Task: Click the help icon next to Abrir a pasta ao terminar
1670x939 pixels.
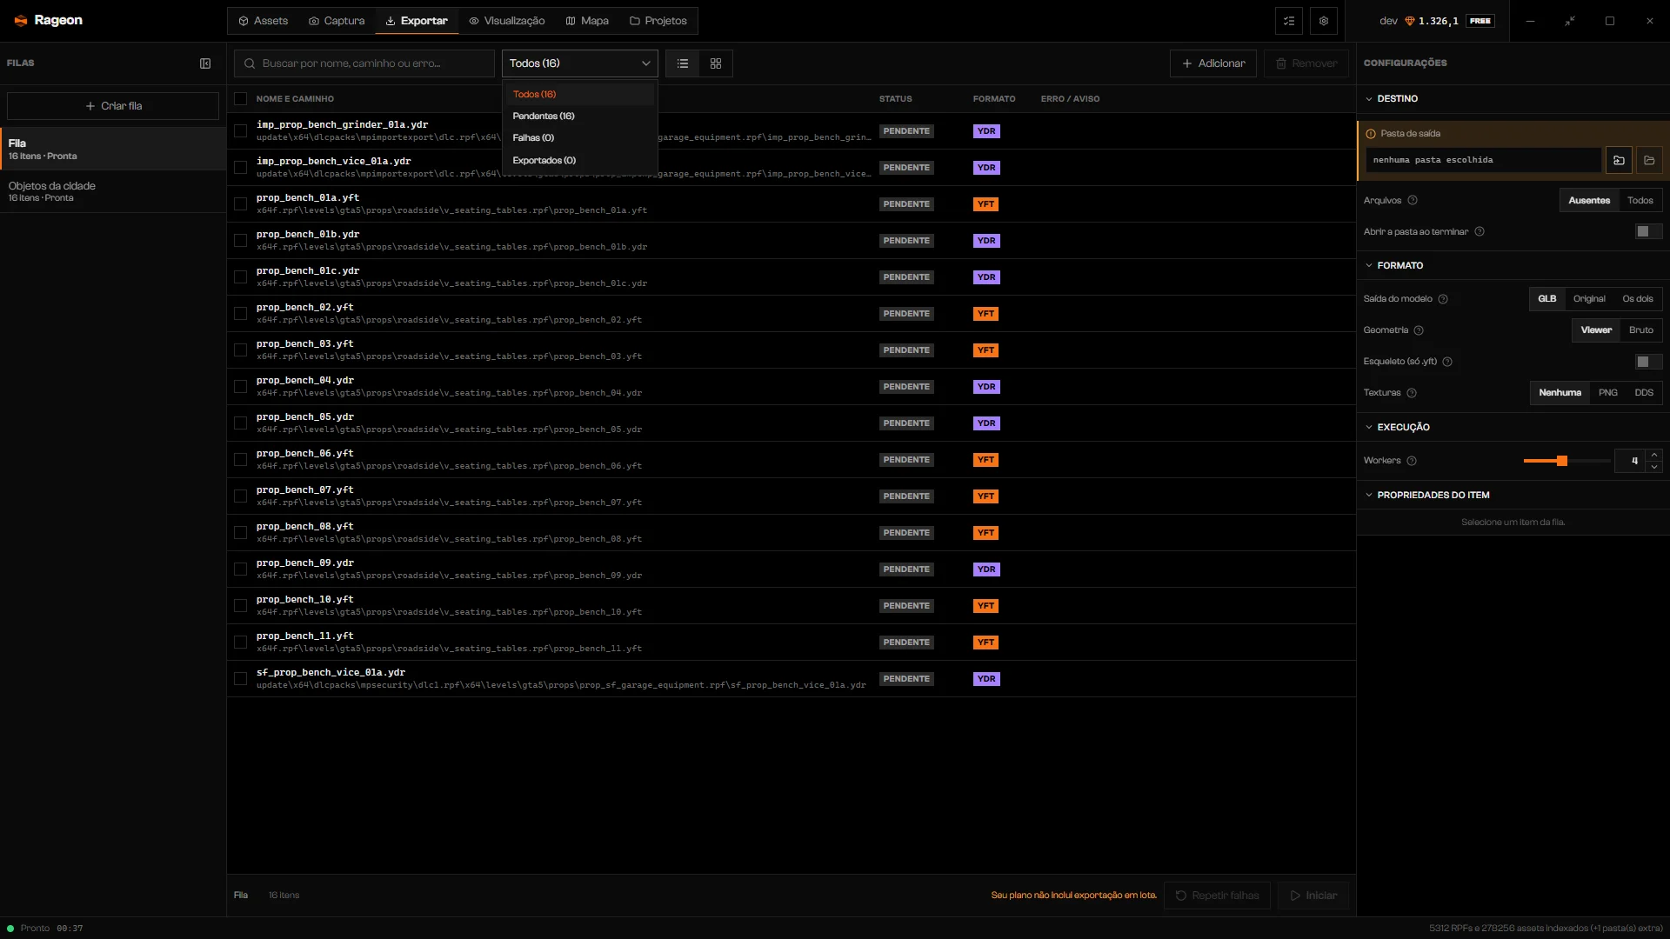Action: [x=1480, y=232]
